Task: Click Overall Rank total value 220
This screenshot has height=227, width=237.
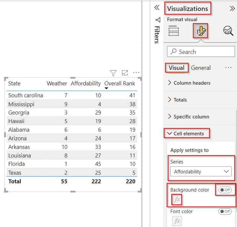Action: (131, 181)
